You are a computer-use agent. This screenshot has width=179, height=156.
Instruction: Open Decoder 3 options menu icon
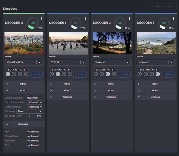pyautogui.click(x=173, y=18)
